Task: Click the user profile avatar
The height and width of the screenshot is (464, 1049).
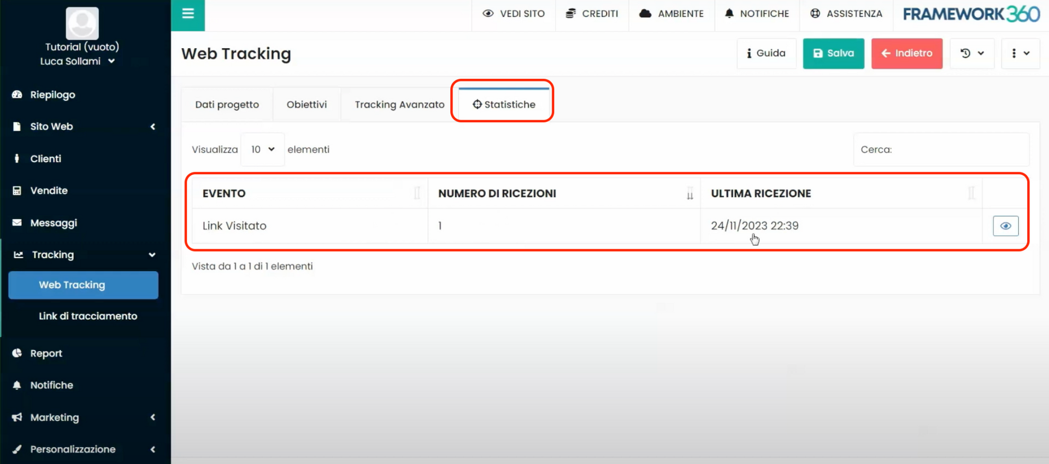Action: [82, 23]
